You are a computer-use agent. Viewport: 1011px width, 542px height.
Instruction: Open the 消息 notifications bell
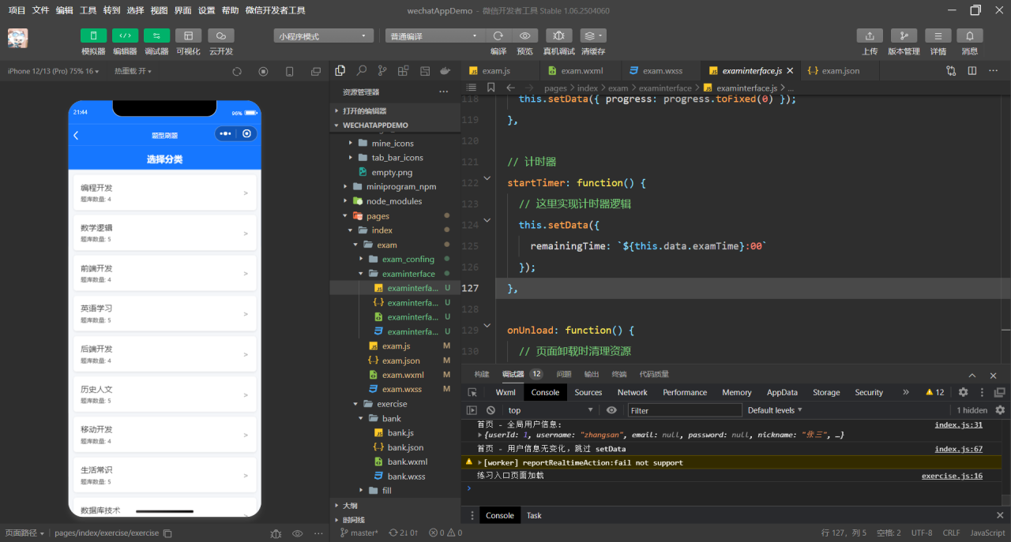[970, 36]
